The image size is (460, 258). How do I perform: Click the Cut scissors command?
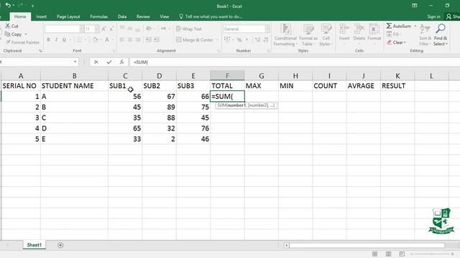11,26
